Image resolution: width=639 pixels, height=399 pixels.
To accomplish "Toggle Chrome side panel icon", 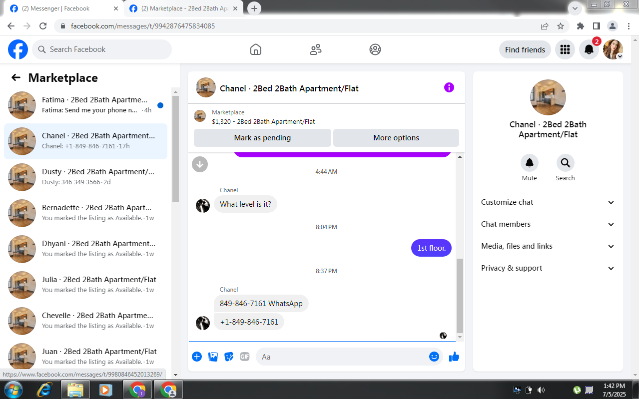I will point(597,26).
